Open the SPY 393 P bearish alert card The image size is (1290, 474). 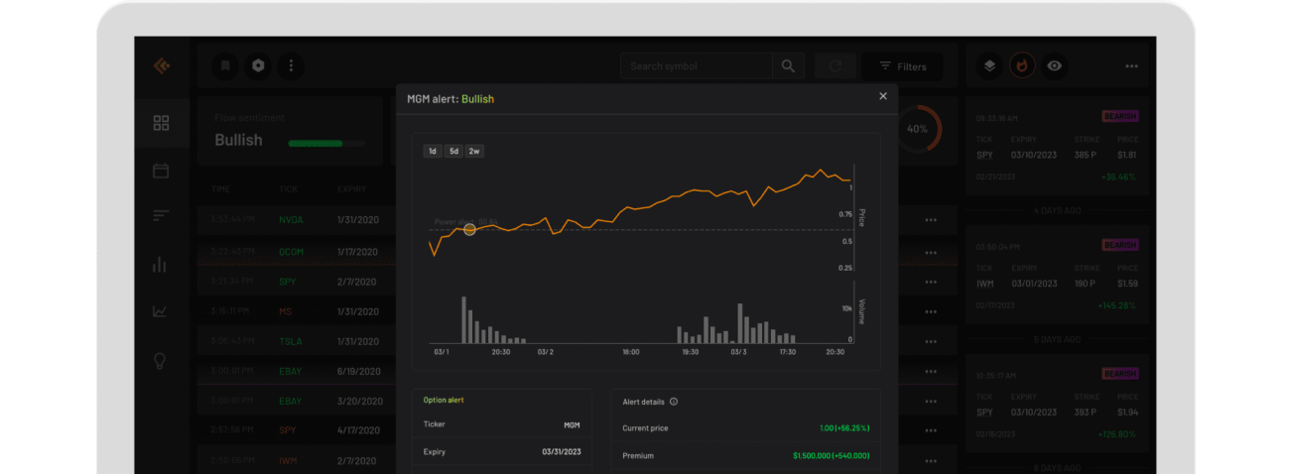(1056, 404)
